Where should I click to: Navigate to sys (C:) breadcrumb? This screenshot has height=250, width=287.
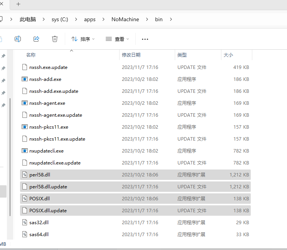[60, 19]
